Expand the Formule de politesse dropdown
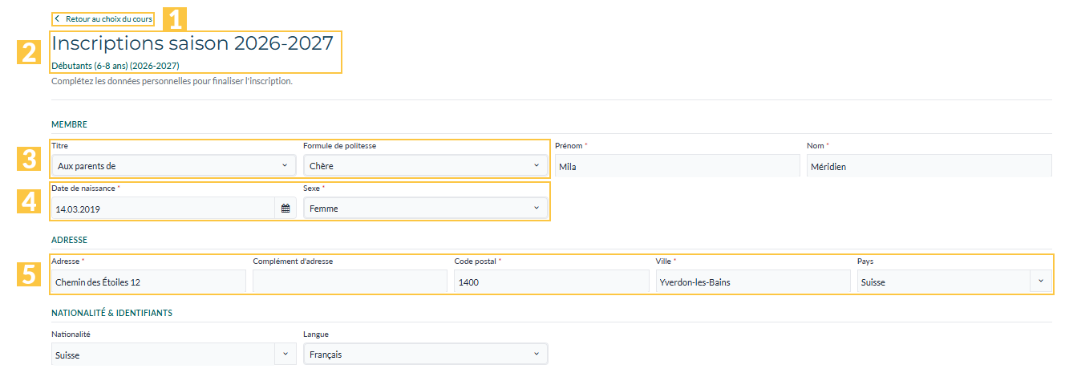1065x377 pixels. pyautogui.click(x=426, y=166)
